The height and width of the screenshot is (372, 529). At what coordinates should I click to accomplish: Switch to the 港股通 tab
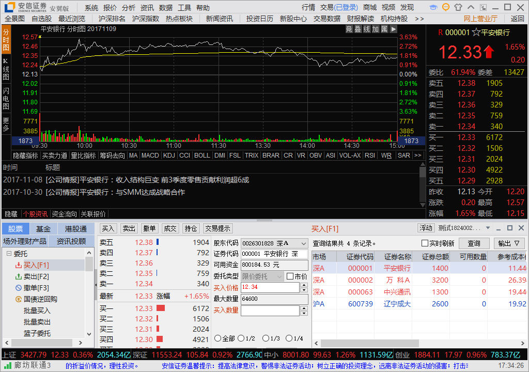pyautogui.click(x=76, y=229)
